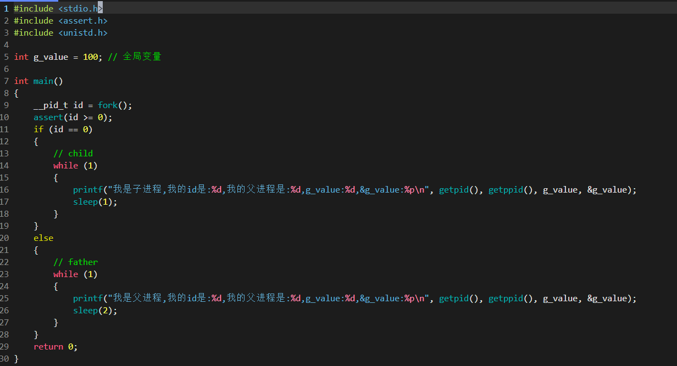Screen dimensions: 677x366
Task: Click line number 28 in the gutter
Action: pos(4,335)
